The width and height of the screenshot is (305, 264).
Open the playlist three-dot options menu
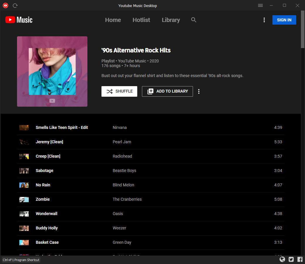[199, 91]
